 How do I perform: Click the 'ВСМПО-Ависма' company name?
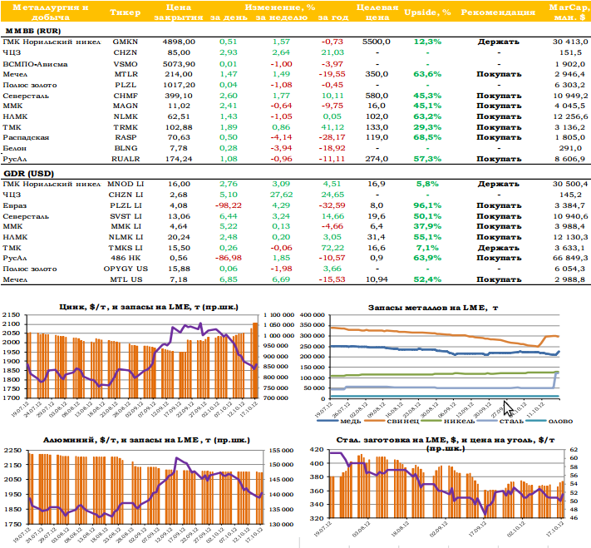[35, 64]
